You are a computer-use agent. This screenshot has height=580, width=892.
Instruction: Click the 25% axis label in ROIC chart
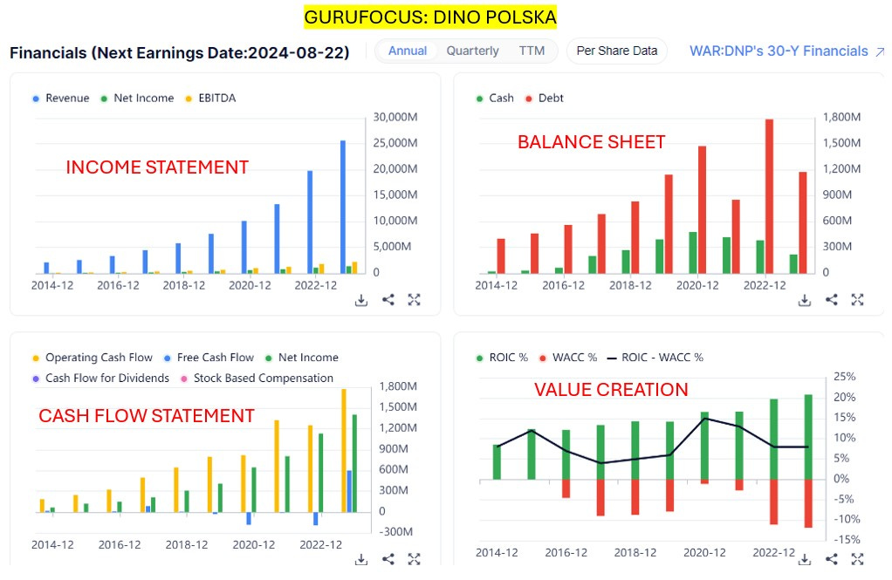844,377
